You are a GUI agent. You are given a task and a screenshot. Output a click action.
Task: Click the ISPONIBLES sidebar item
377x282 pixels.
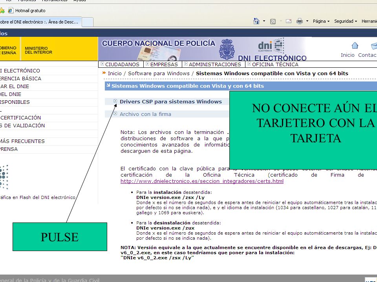[x=15, y=102]
